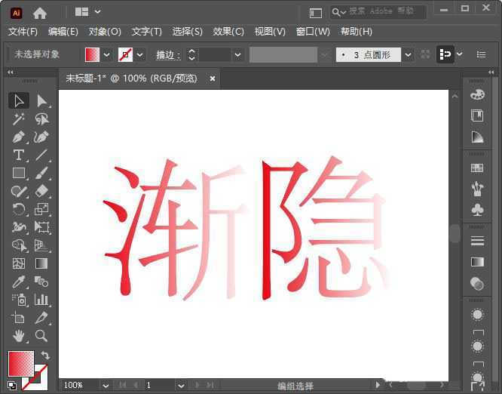Select the Hand tool
The width and height of the screenshot is (502, 394).
click(x=19, y=336)
